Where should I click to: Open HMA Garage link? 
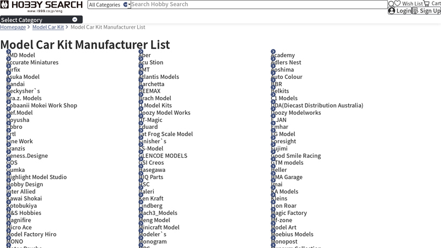coord(287,177)
